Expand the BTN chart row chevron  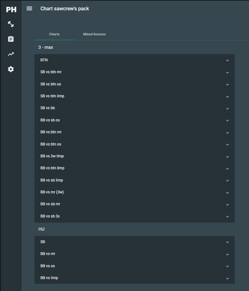(227, 61)
